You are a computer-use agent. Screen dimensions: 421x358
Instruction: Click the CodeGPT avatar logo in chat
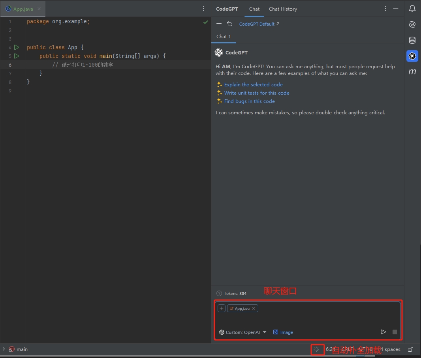pyautogui.click(x=219, y=52)
